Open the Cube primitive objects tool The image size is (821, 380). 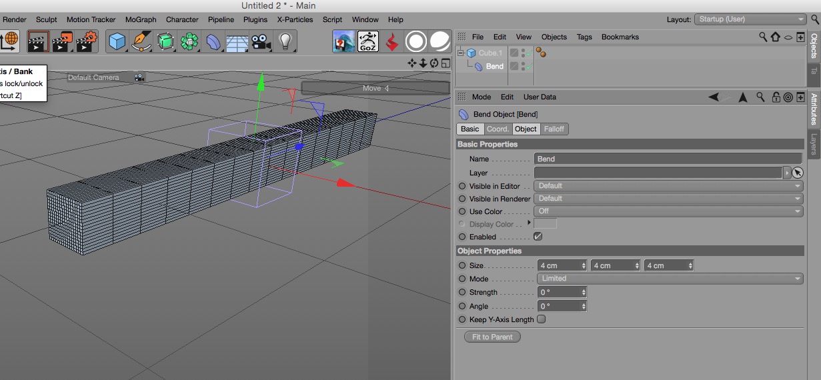(x=117, y=42)
